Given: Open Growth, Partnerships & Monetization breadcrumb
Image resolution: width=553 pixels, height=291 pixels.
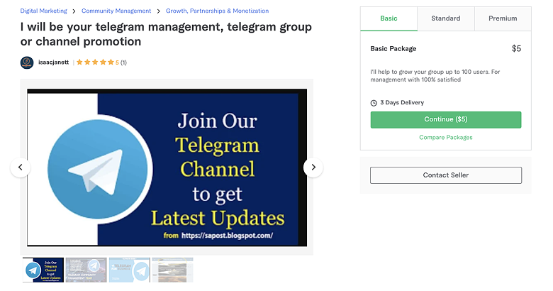Looking at the screenshot, I should (x=217, y=11).
